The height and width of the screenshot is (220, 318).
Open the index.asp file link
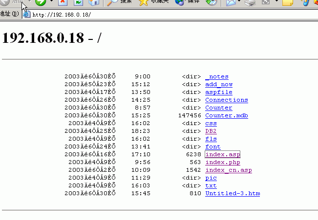click(222, 154)
